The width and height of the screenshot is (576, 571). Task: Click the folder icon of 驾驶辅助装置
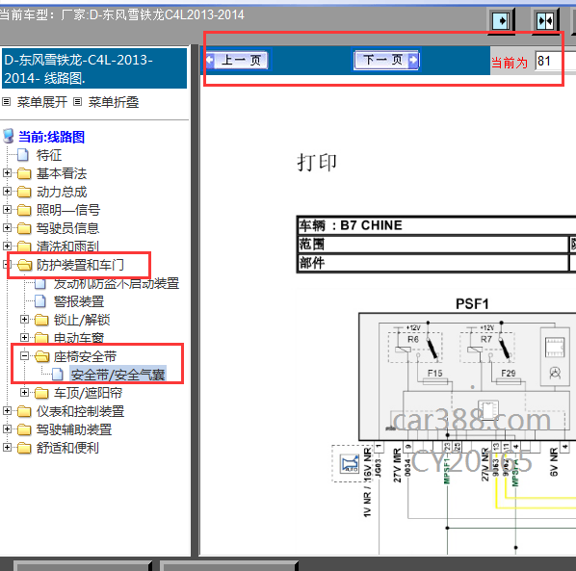tap(24, 429)
